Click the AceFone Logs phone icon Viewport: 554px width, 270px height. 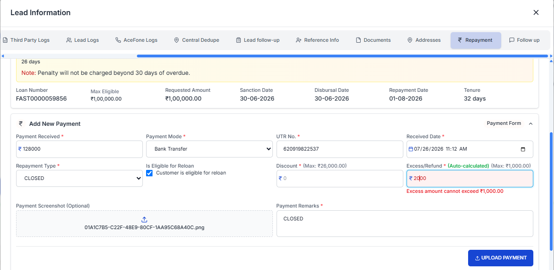(118, 40)
